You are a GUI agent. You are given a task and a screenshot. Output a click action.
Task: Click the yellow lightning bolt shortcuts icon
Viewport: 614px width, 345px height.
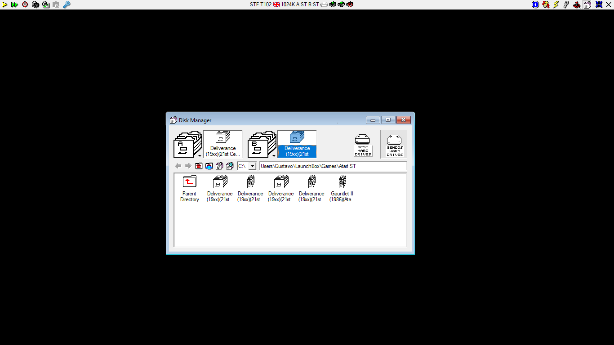coord(556,4)
